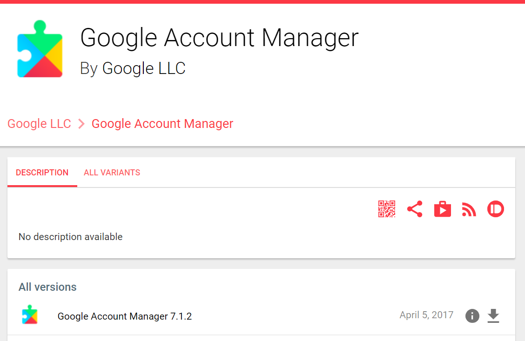Download Google Account Manager 7.1.2
The image size is (525, 341).
[493, 316]
